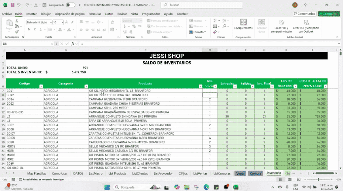Click the Find and Select magnifier icon
The image size is (343, 191).
click(224, 26)
